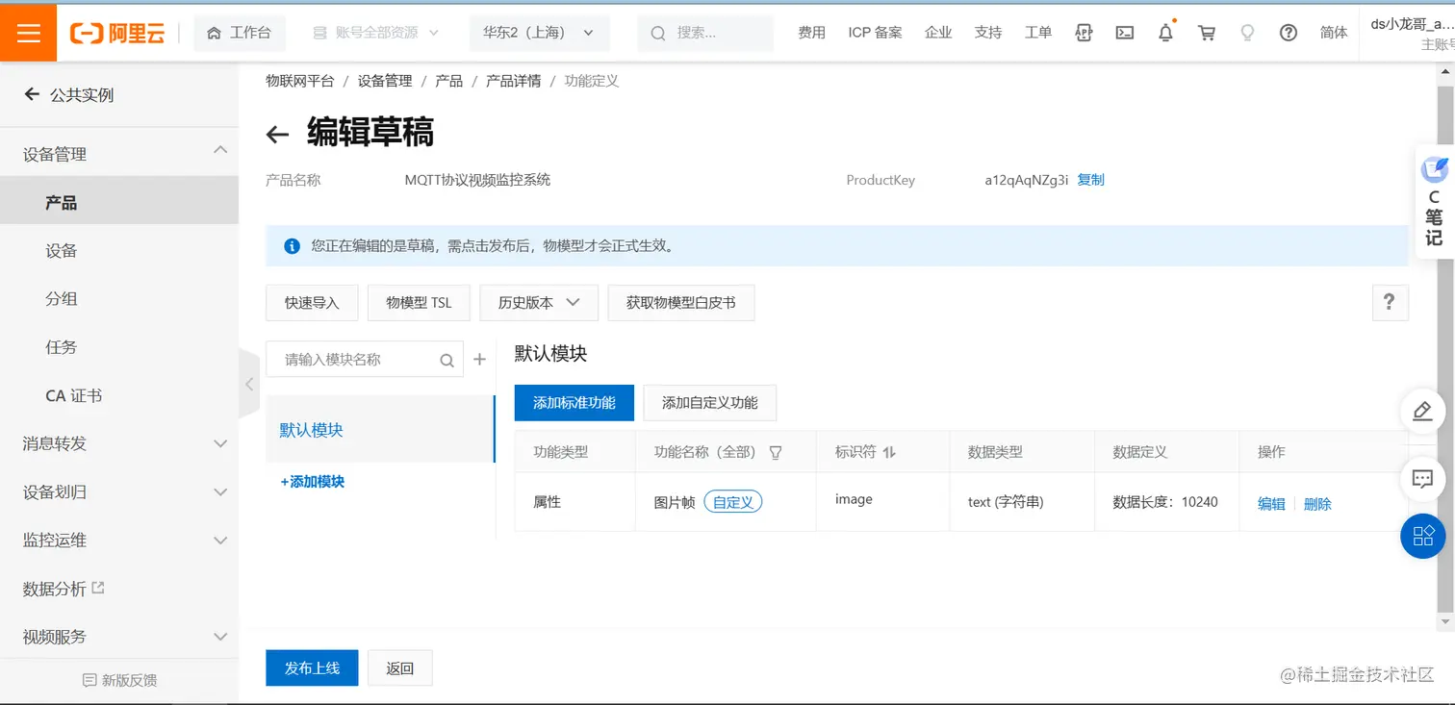Expand the 历史版本 dropdown
Image resolution: width=1455 pixels, height=705 pixels.
[x=539, y=302]
